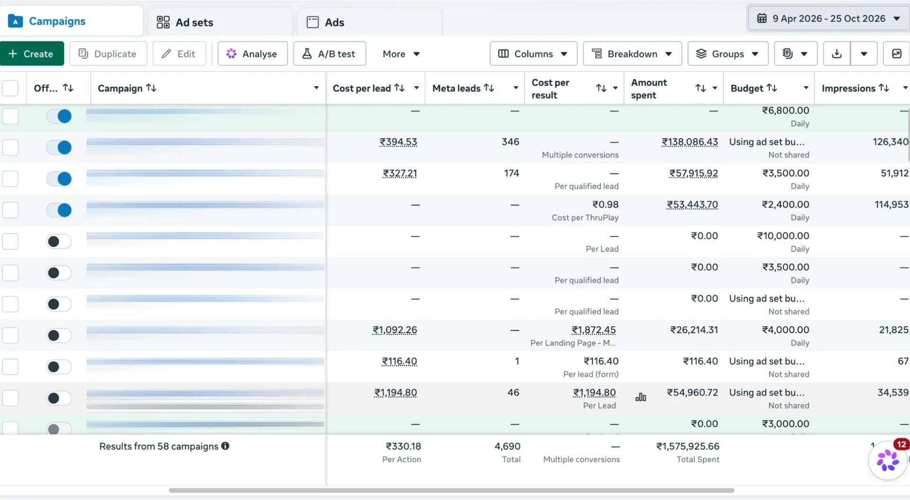Click the info icon next to Results from 58 campaigns
The image size is (910, 500).
tap(226, 446)
